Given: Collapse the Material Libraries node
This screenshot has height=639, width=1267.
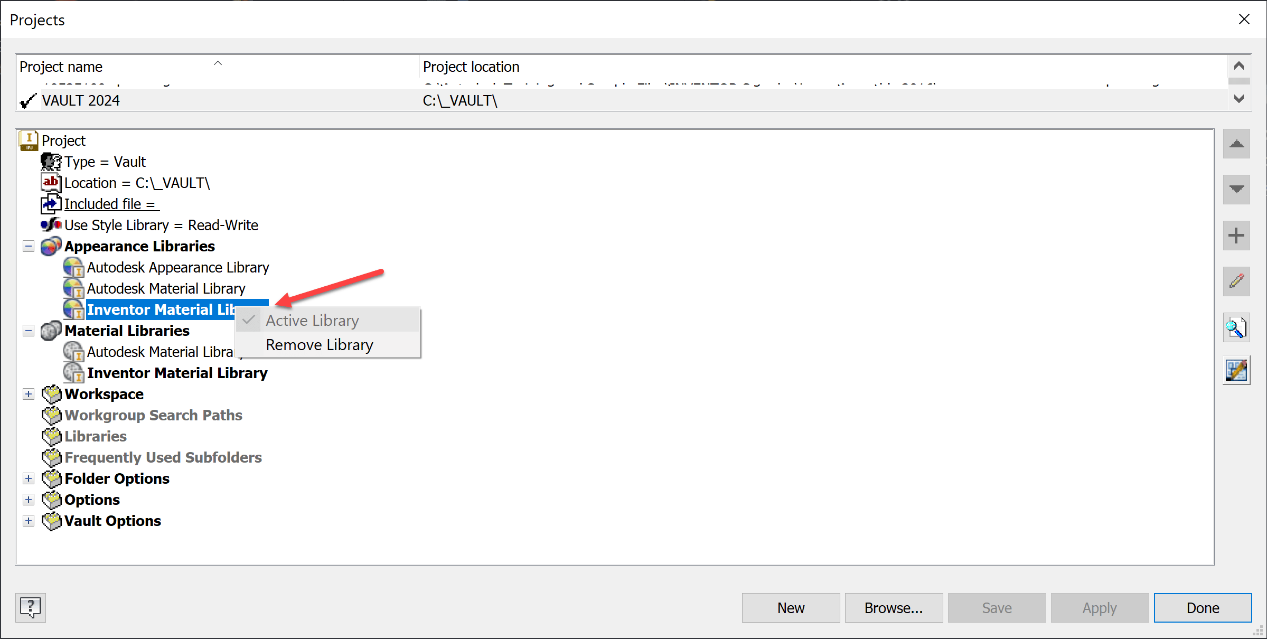Looking at the screenshot, I should click(29, 331).
